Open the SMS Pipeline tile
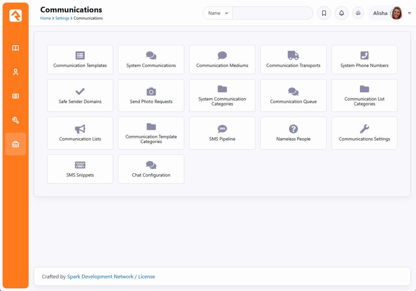This screenshot has height=291, width=416. tap(222, 133)
